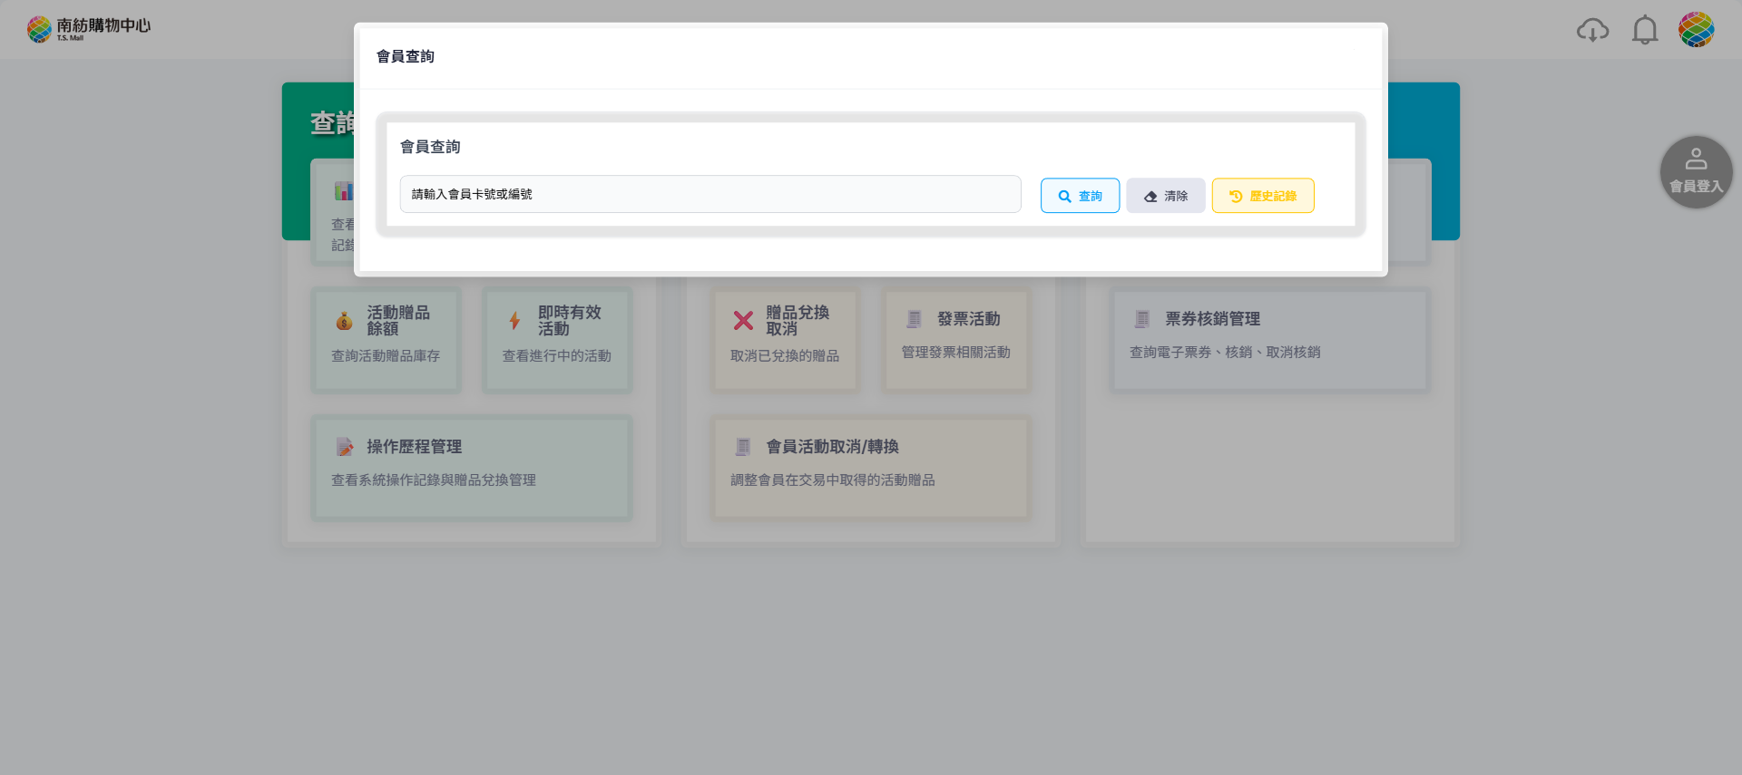Click the 南紡購物中心 logo
Viewport: 1742px width, 775px height.
click(89, 29)
